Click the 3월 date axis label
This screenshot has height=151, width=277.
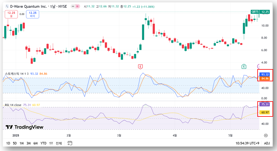pos(119,135)
